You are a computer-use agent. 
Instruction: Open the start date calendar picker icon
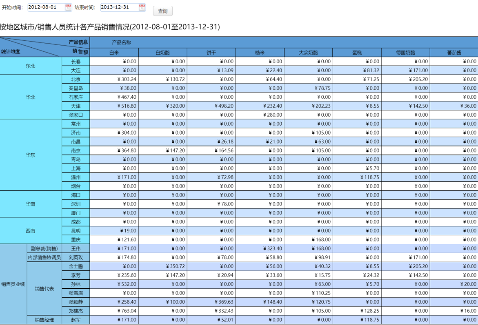coord(68,7)
